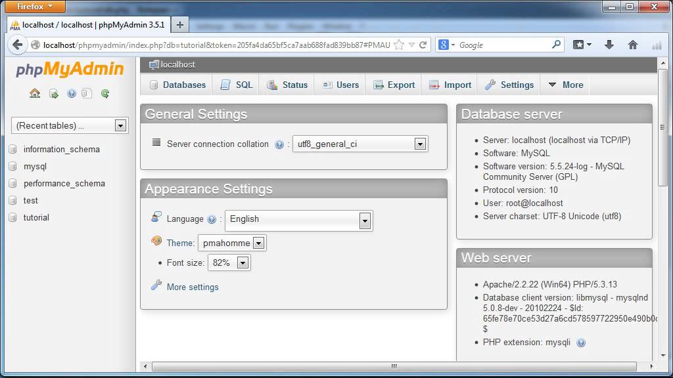Open the Firefox bookmarks menu icon

pyautogui.click(x=582, y=45)
